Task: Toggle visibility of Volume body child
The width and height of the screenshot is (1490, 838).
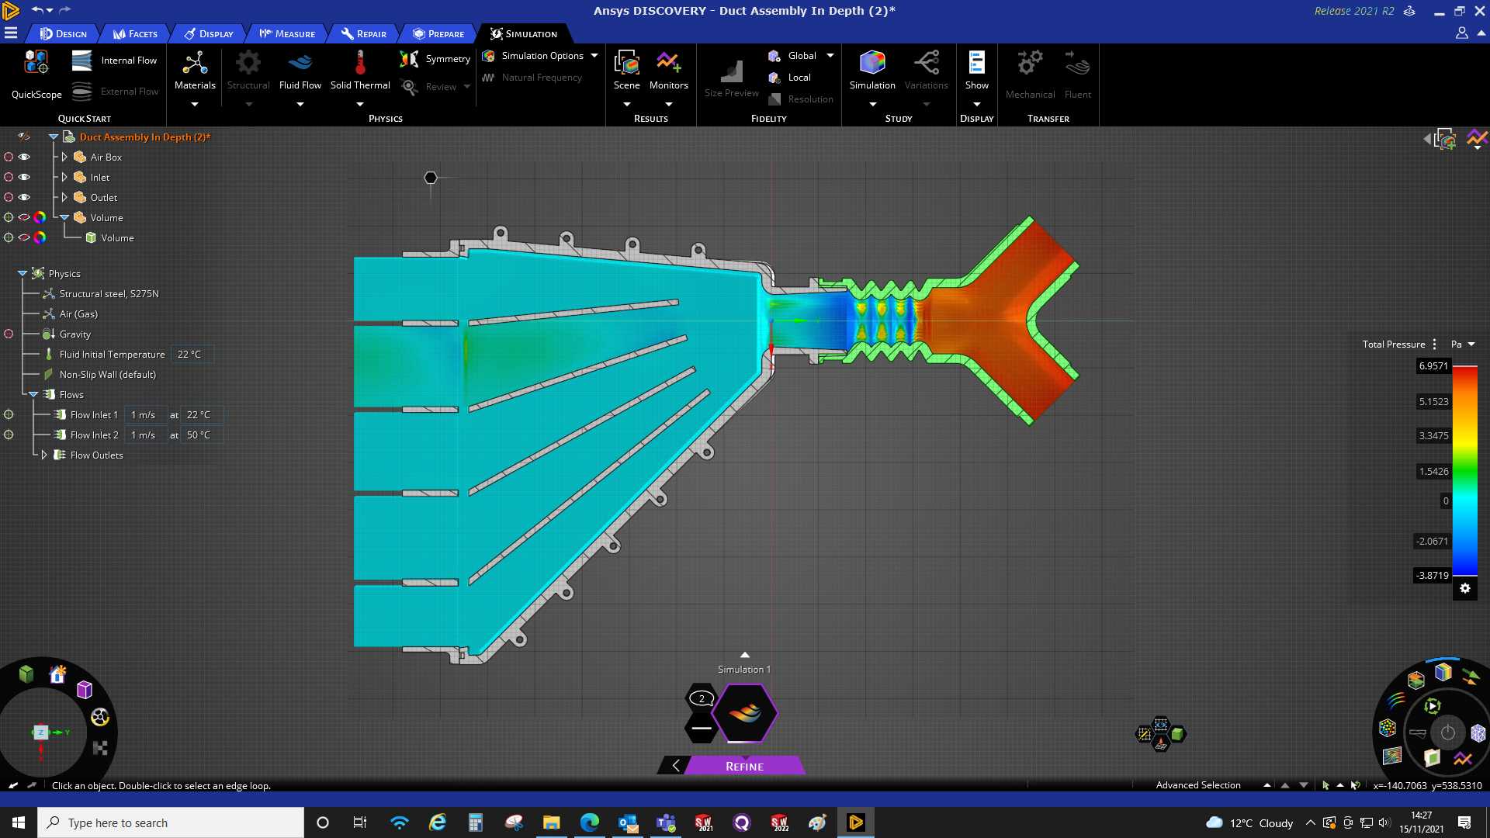Action: pos(24,237)
